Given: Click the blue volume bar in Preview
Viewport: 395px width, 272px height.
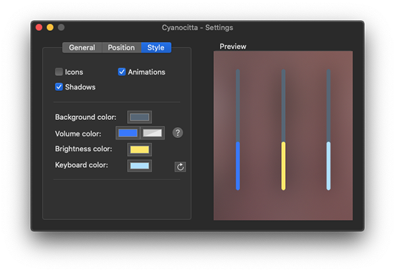Looking at the screenshot, I should (238, 165).
